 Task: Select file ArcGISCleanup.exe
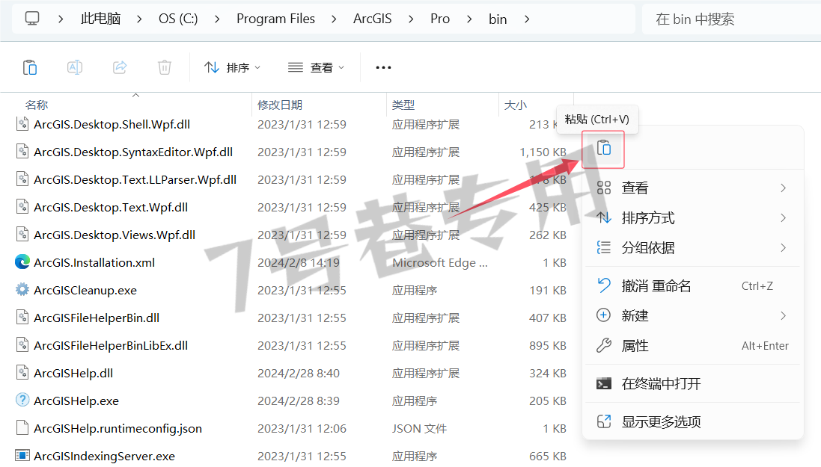85,290
